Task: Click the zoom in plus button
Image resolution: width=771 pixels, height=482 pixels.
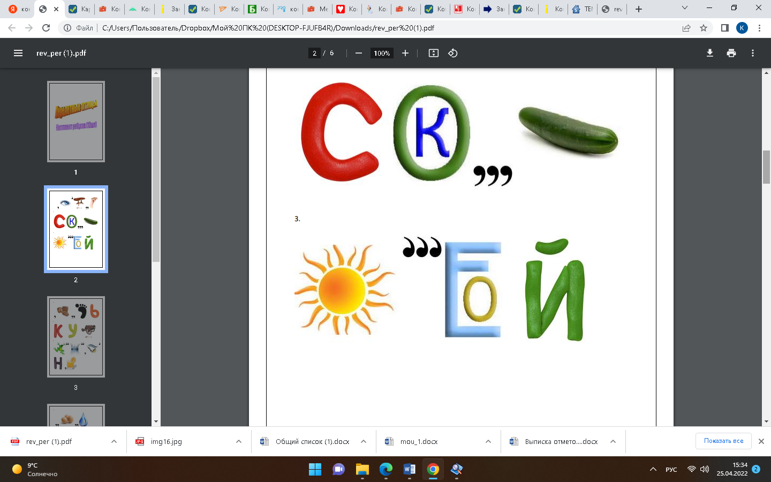Action: pyautogui.click(x=405, y=53)
